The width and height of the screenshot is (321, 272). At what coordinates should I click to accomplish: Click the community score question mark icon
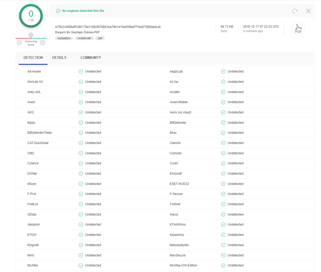click(x=31, y=35)
